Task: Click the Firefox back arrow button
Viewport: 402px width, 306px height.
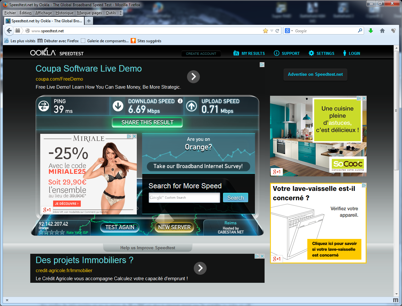Action: tap(9, 31)
